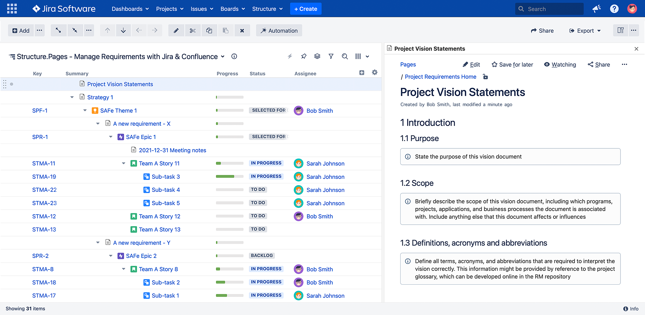The width and height of the screenshot is (645, 315).
Task: Open the Dashboards dropdown menu
Action: [x=130, y=9]
